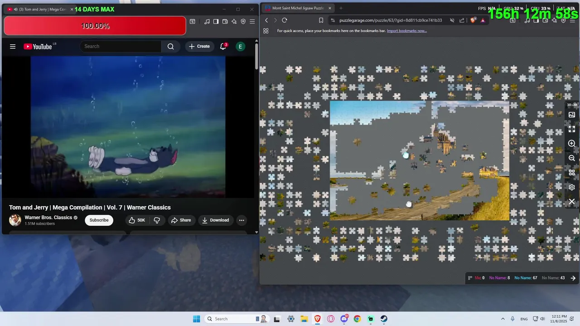Click picture-in-picture icon in left browser toolbar
Viewport: 580px width, 326px height.
click(193, 21)
